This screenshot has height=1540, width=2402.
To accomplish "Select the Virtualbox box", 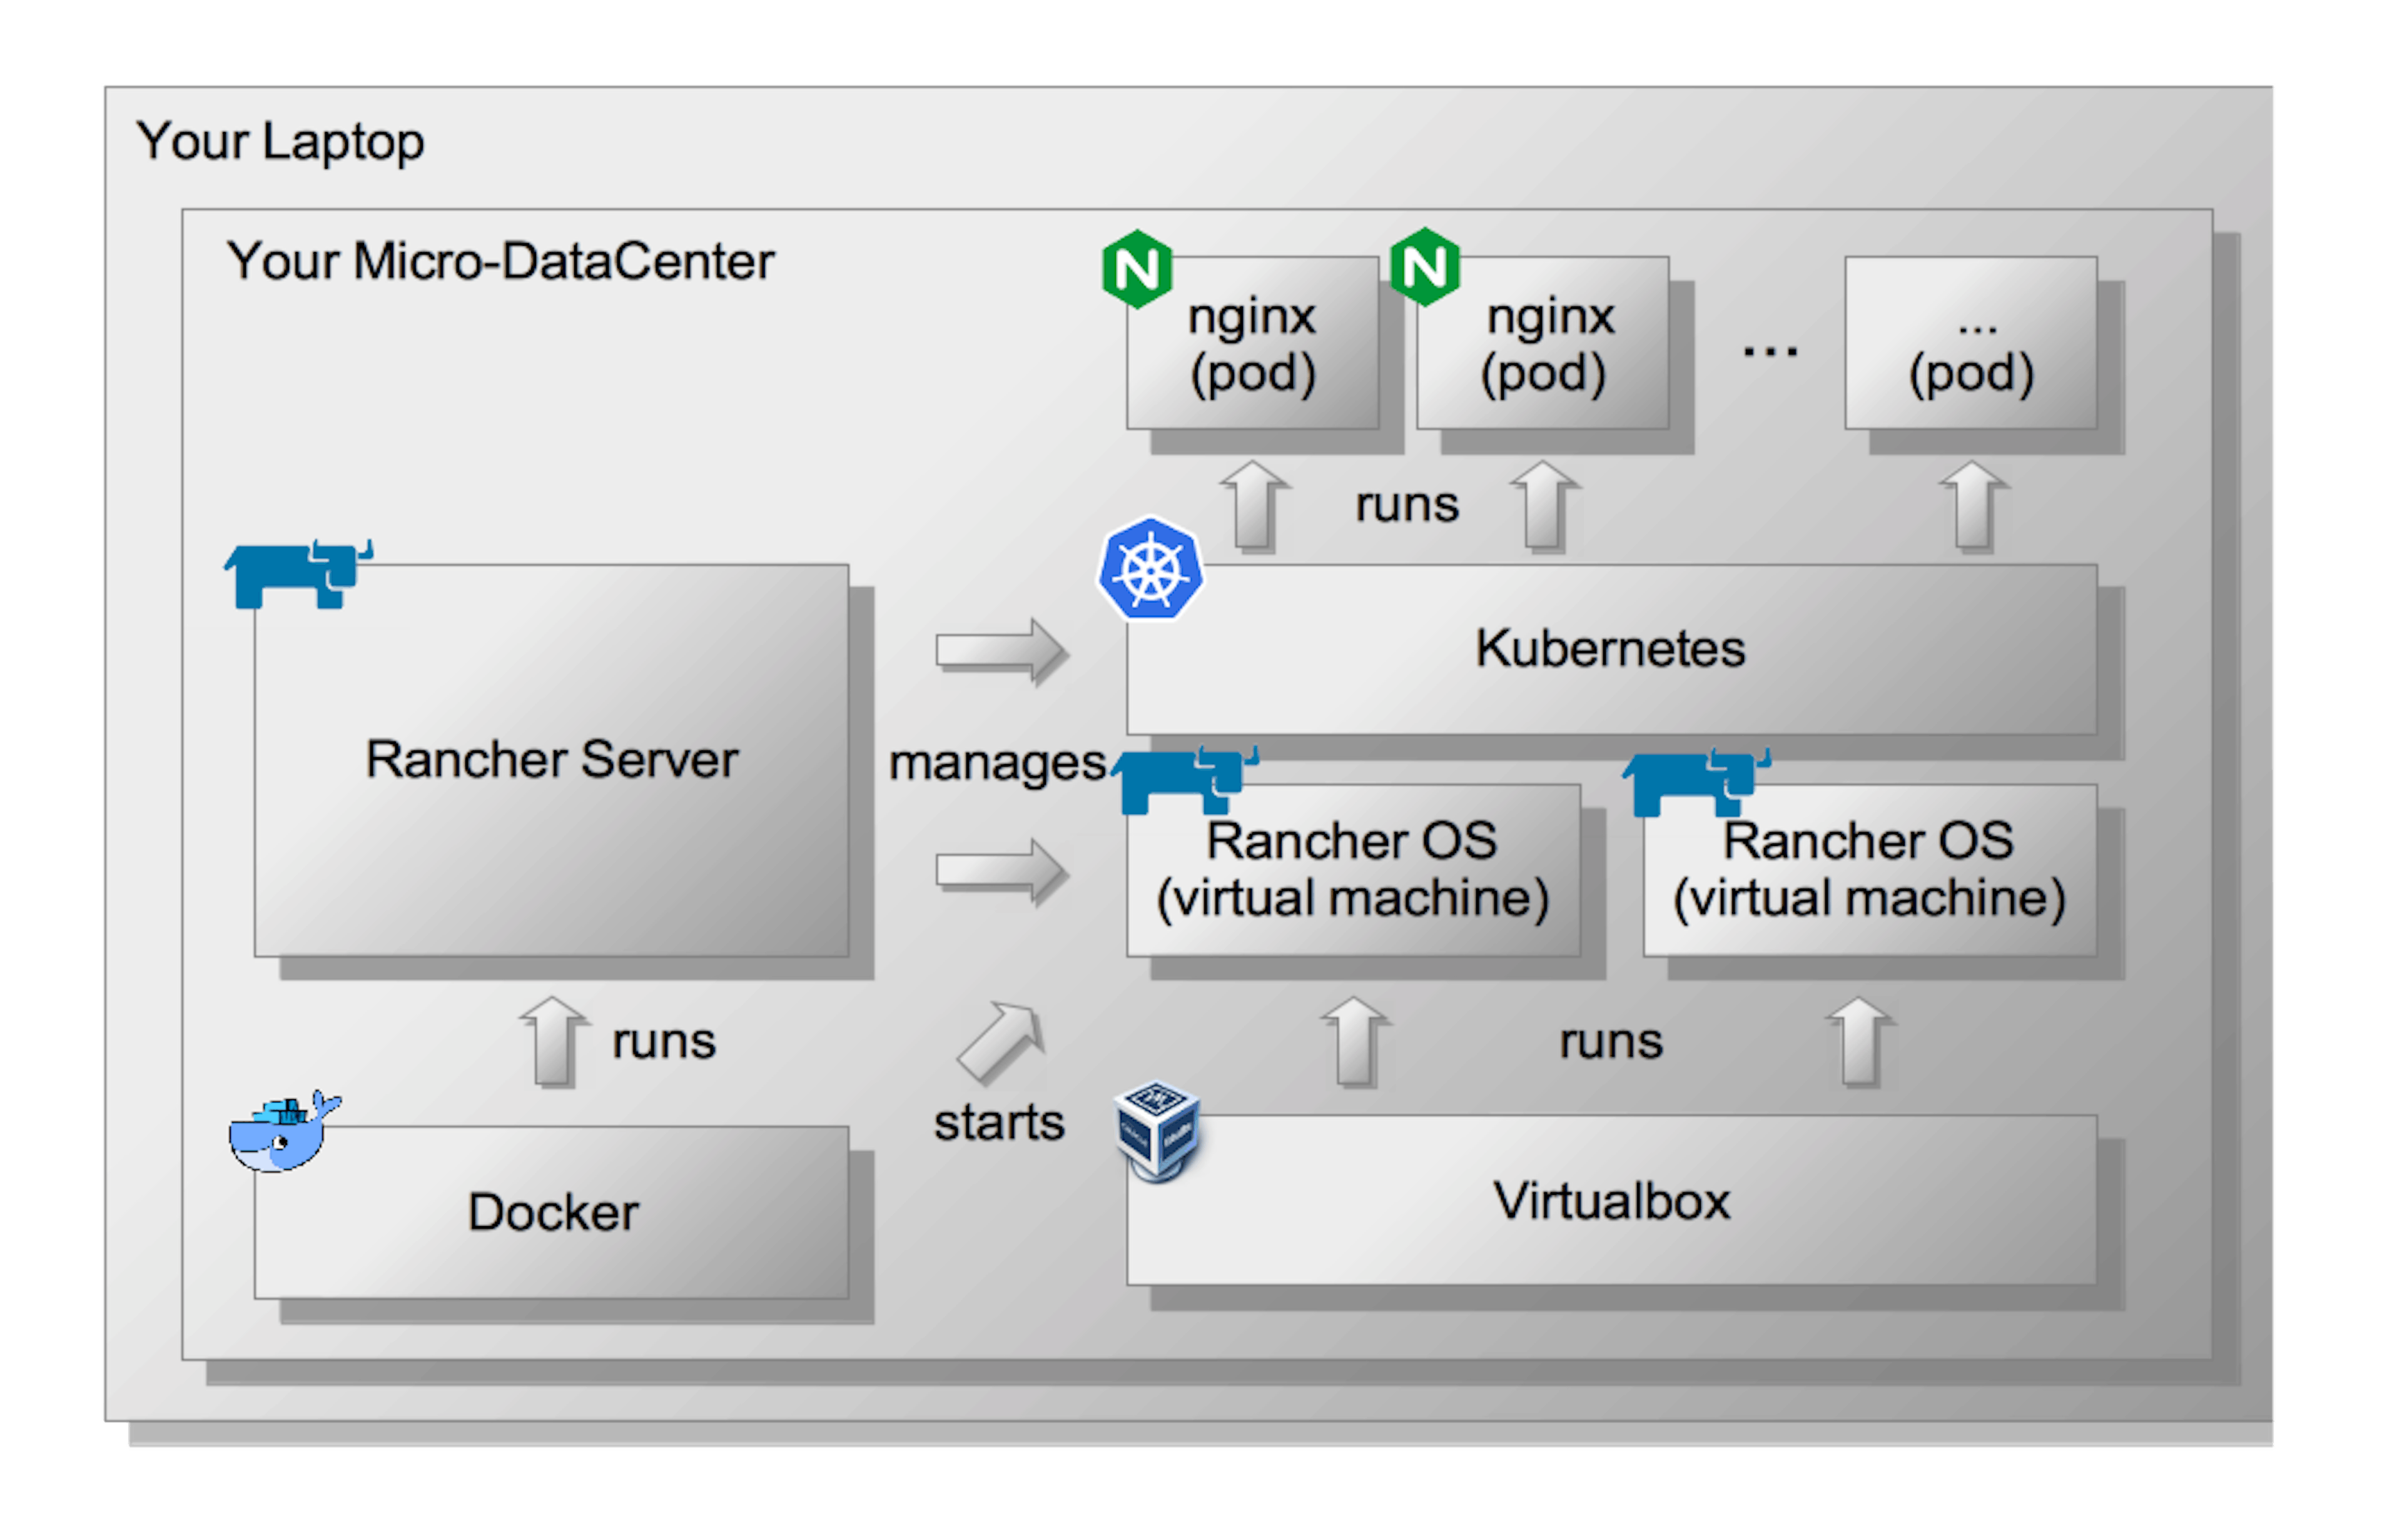I will pyautogui.click(x=1612, y=1201).
